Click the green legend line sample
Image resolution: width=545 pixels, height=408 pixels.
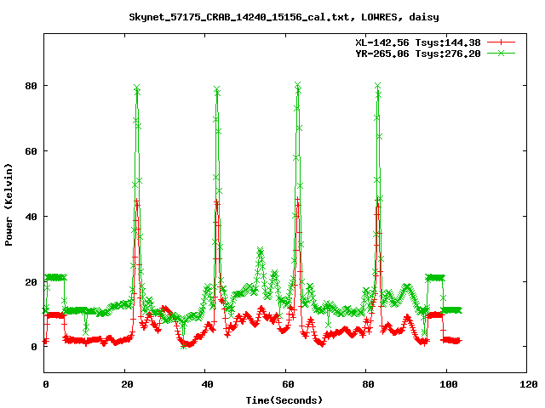[x=501, y=53]
